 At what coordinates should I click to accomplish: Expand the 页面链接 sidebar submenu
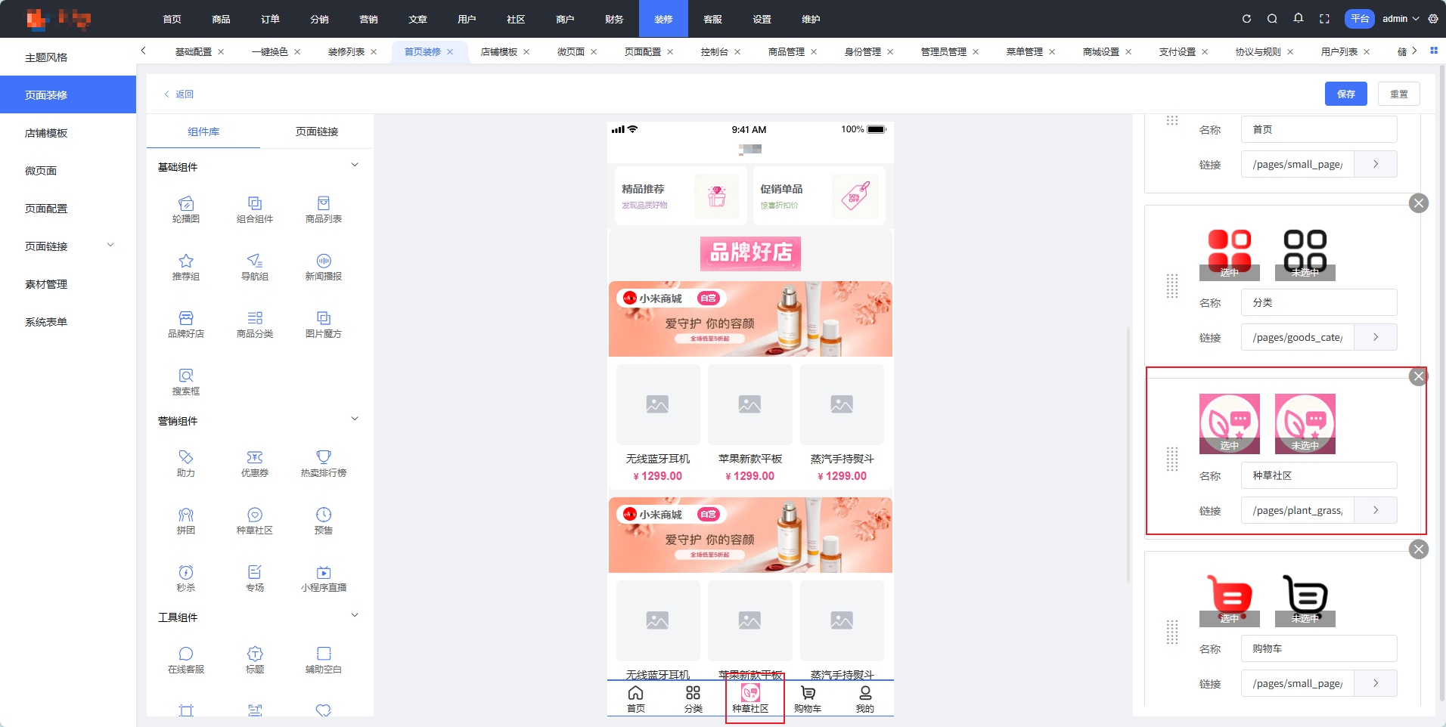click(110, 246)
